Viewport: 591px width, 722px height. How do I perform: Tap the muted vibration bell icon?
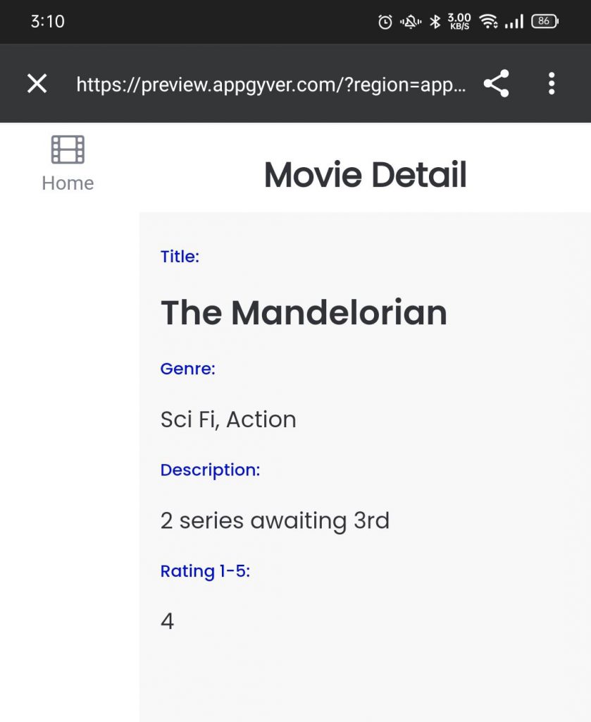point(411,22)
